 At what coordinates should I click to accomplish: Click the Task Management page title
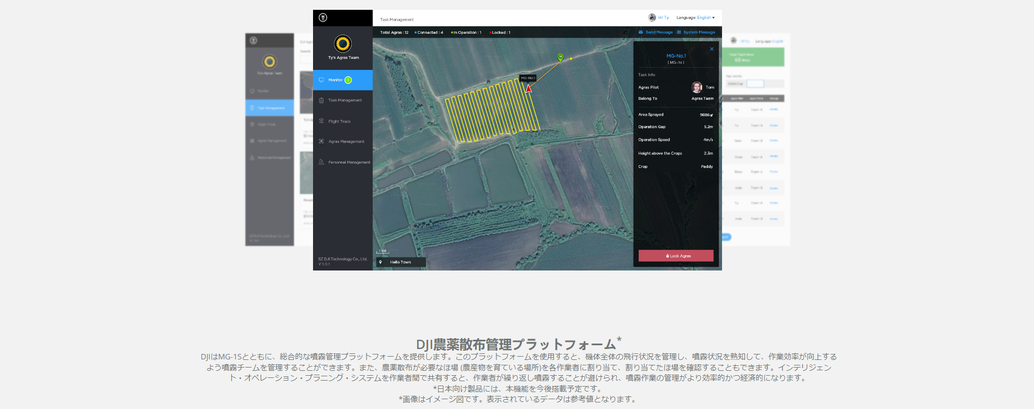(397, 20)
